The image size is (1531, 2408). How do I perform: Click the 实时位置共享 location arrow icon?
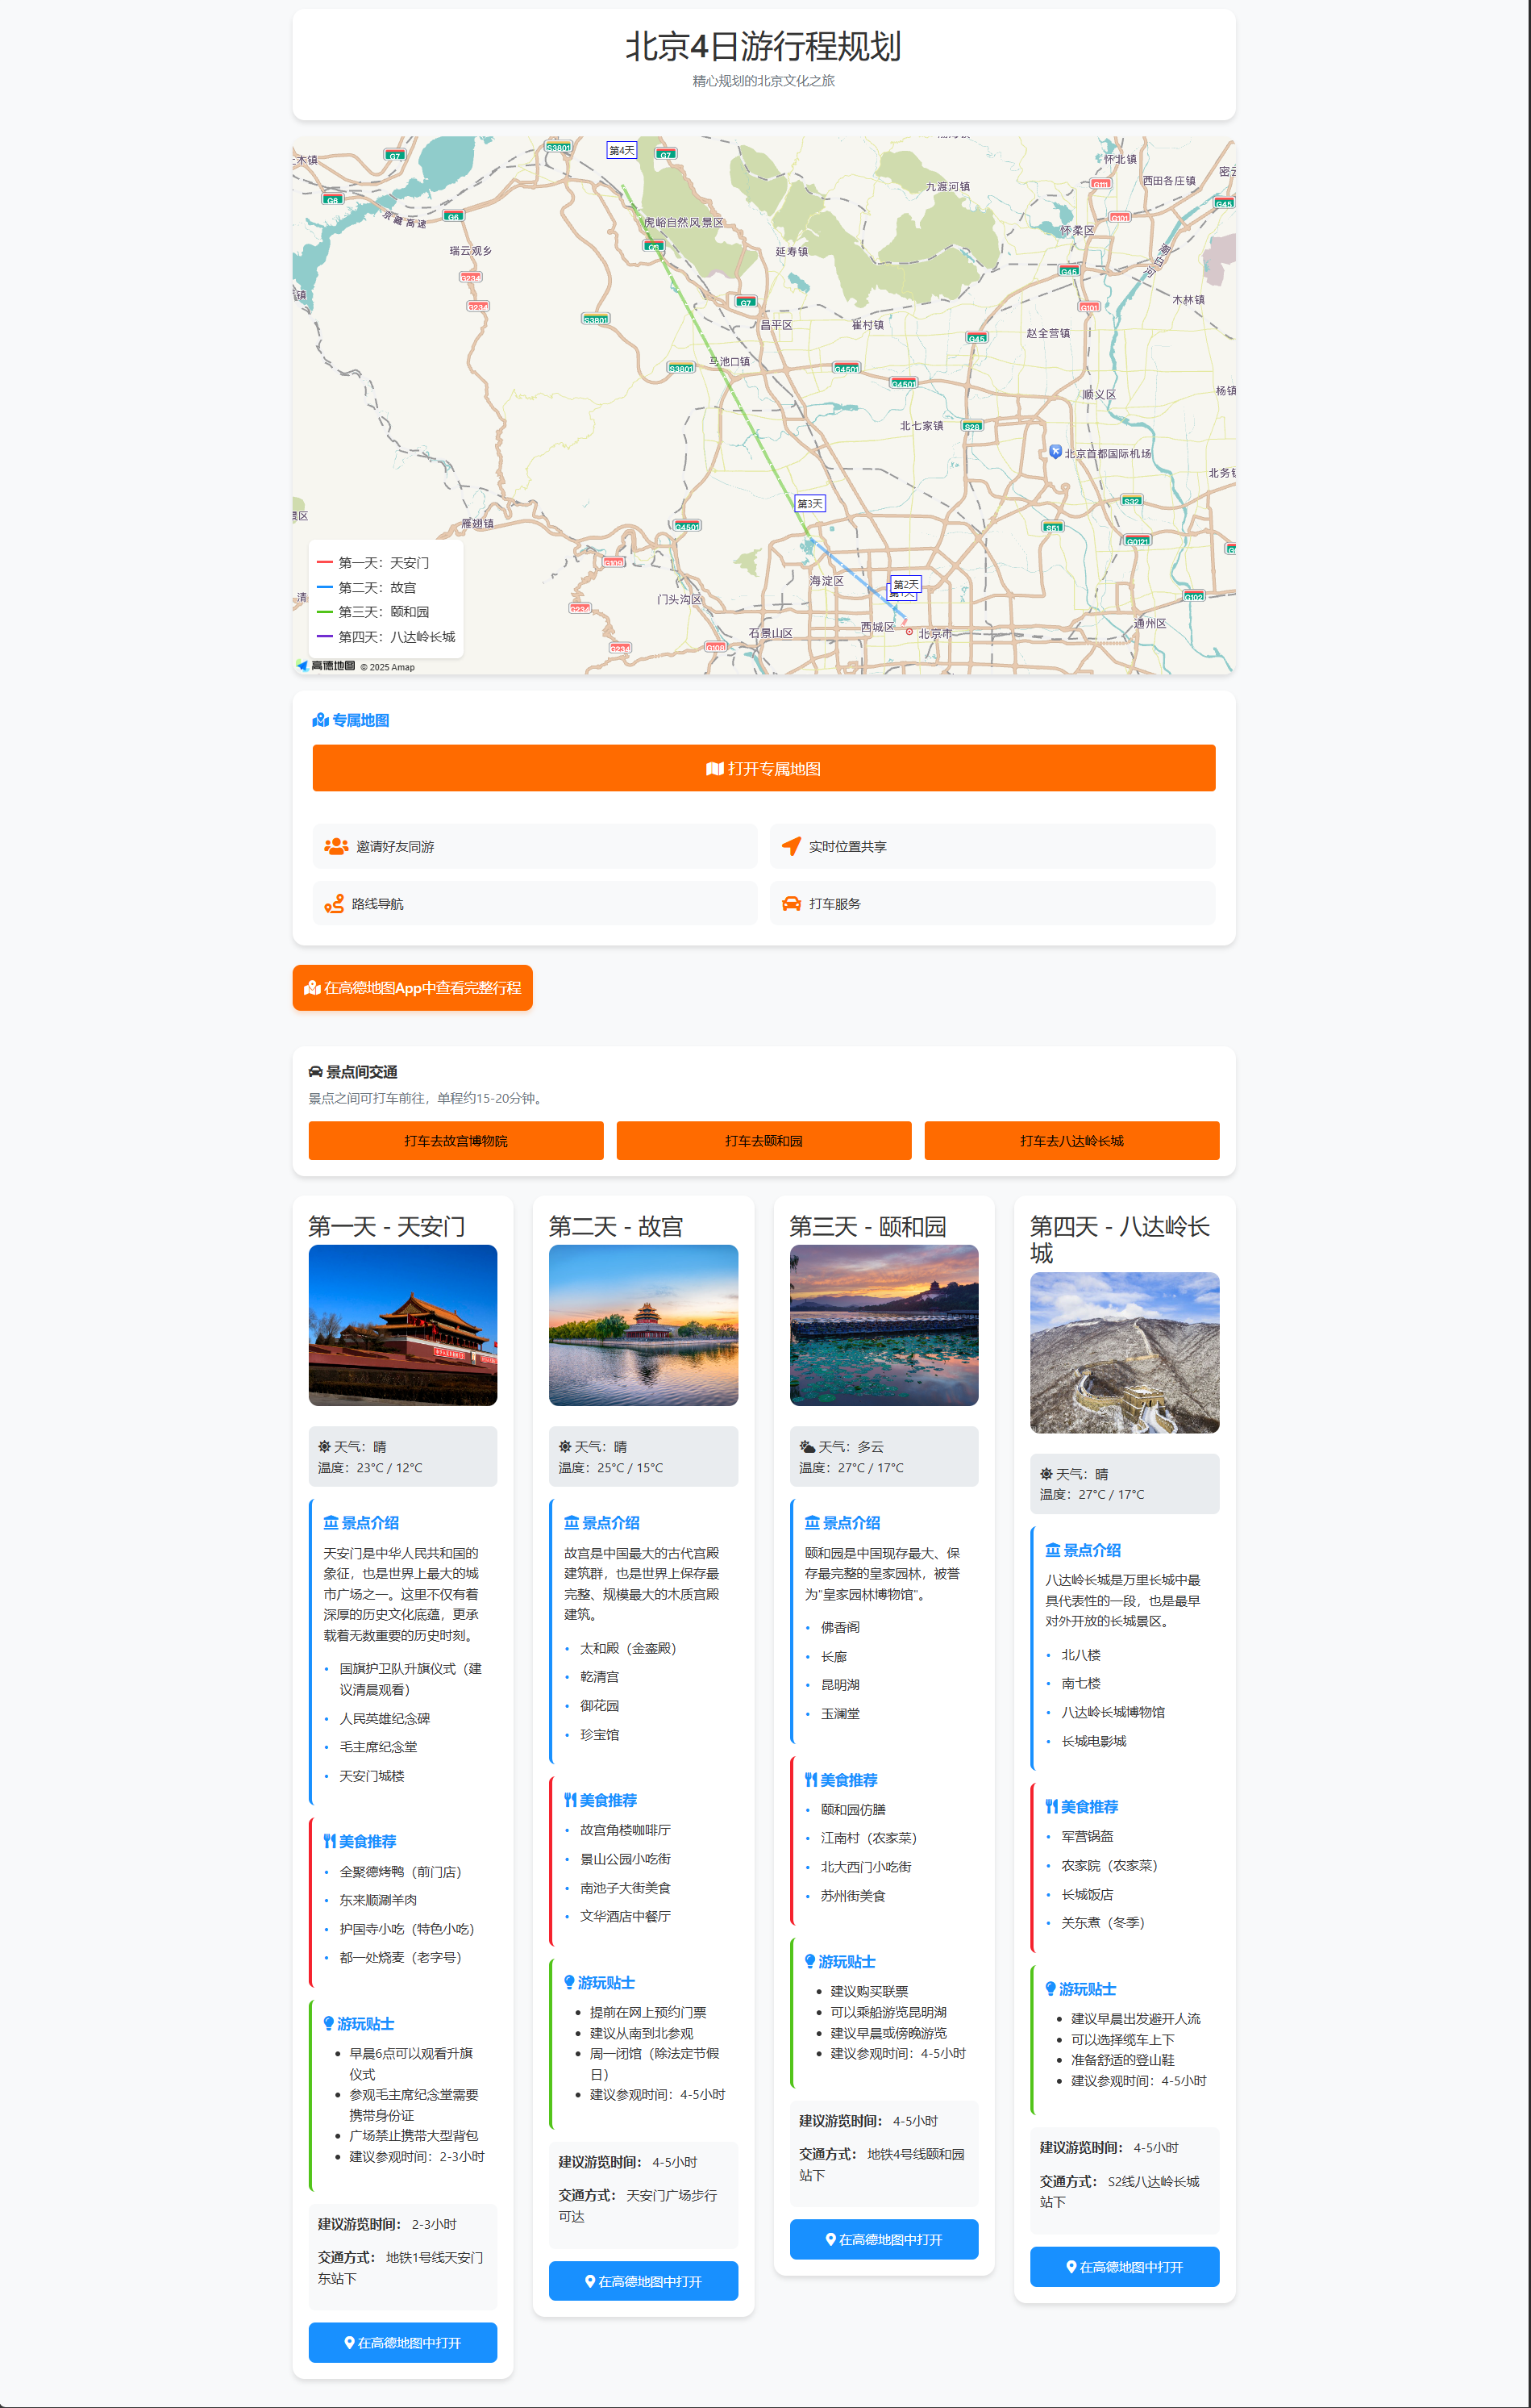click(792, 846)
